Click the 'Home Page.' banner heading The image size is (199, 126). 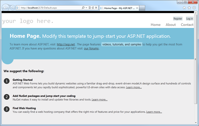[x=25, y=36]
